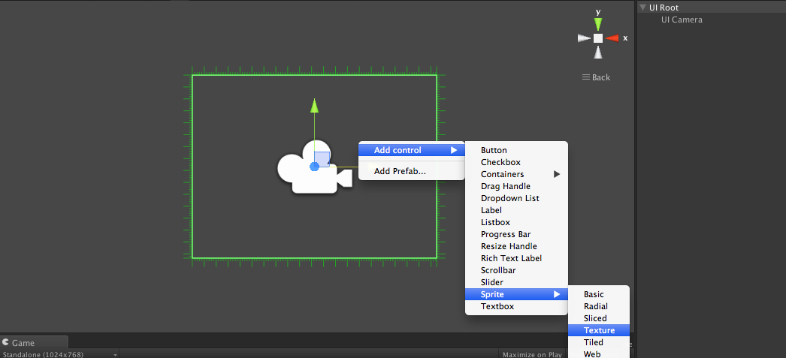Select Resize Handle menu entry
The width and height of the screenshot is (786, 358).
516,246
